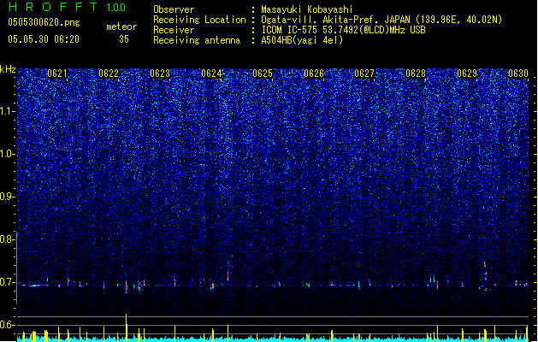Click the kHz axis unit label
The width and height of the screenshot is (538, 342).
point(8,69)
